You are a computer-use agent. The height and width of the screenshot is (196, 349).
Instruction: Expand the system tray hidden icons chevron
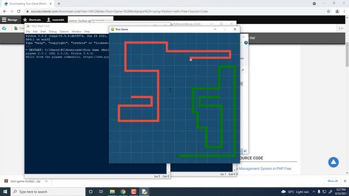314,192
